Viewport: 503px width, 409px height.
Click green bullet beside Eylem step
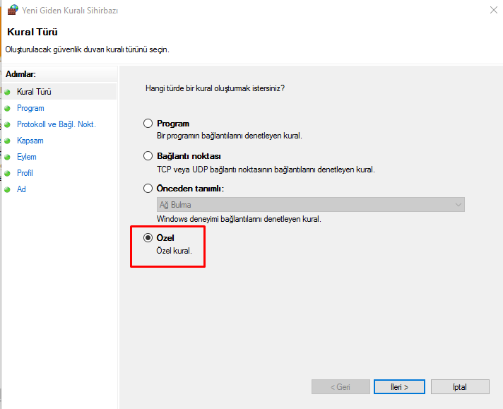point(8,157)
